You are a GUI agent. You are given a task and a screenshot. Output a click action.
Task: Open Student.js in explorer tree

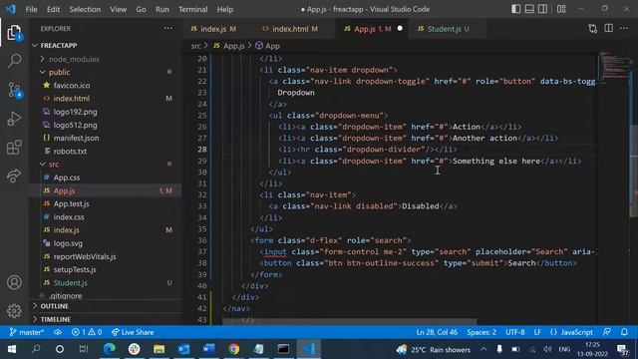[x=71, y=283]
